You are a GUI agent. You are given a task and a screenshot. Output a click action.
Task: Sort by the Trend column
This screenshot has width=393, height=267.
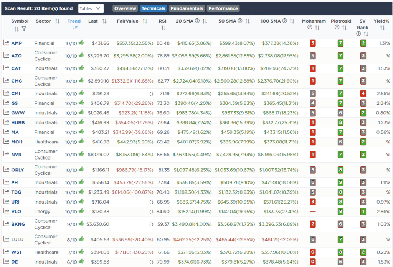click(x=75, y=28)
